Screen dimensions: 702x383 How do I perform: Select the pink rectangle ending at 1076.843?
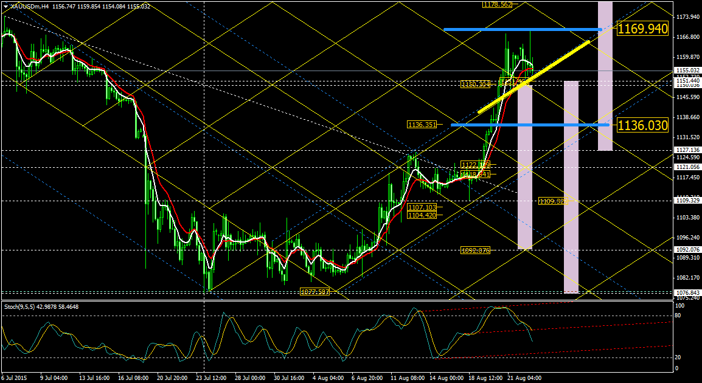click(571, 187)
